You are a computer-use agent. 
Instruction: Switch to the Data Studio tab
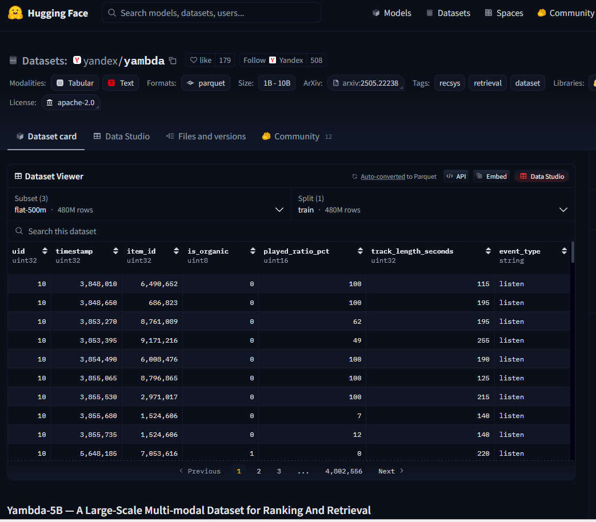[x=122, y=136]
